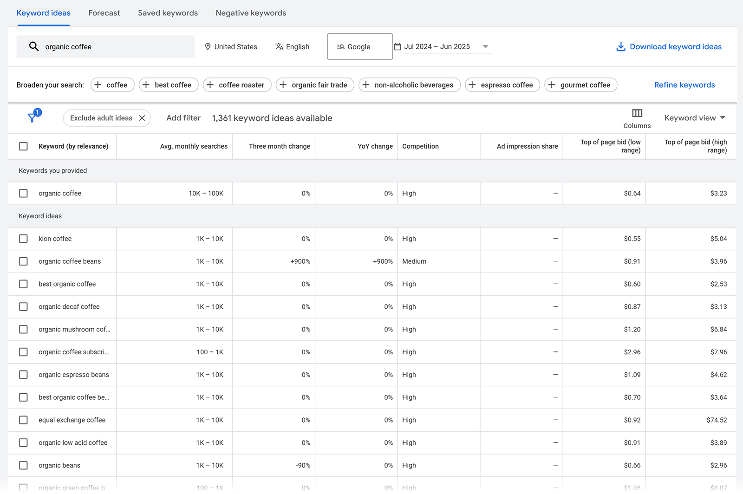Click the location pin icon beside United States
Image resolution: width=743 pixels, height=494 pixels.
(x=208, y=46)
